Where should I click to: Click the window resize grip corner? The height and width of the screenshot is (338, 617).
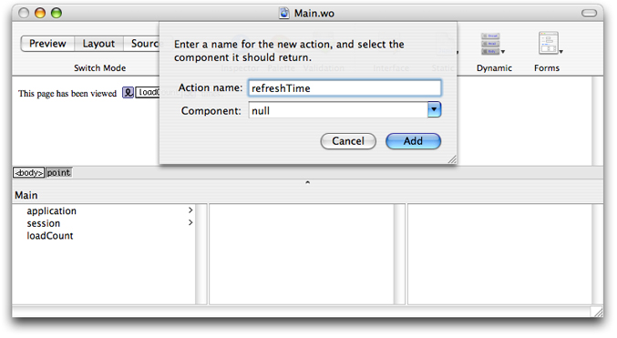pyautogui.click(x=598, y=312)
